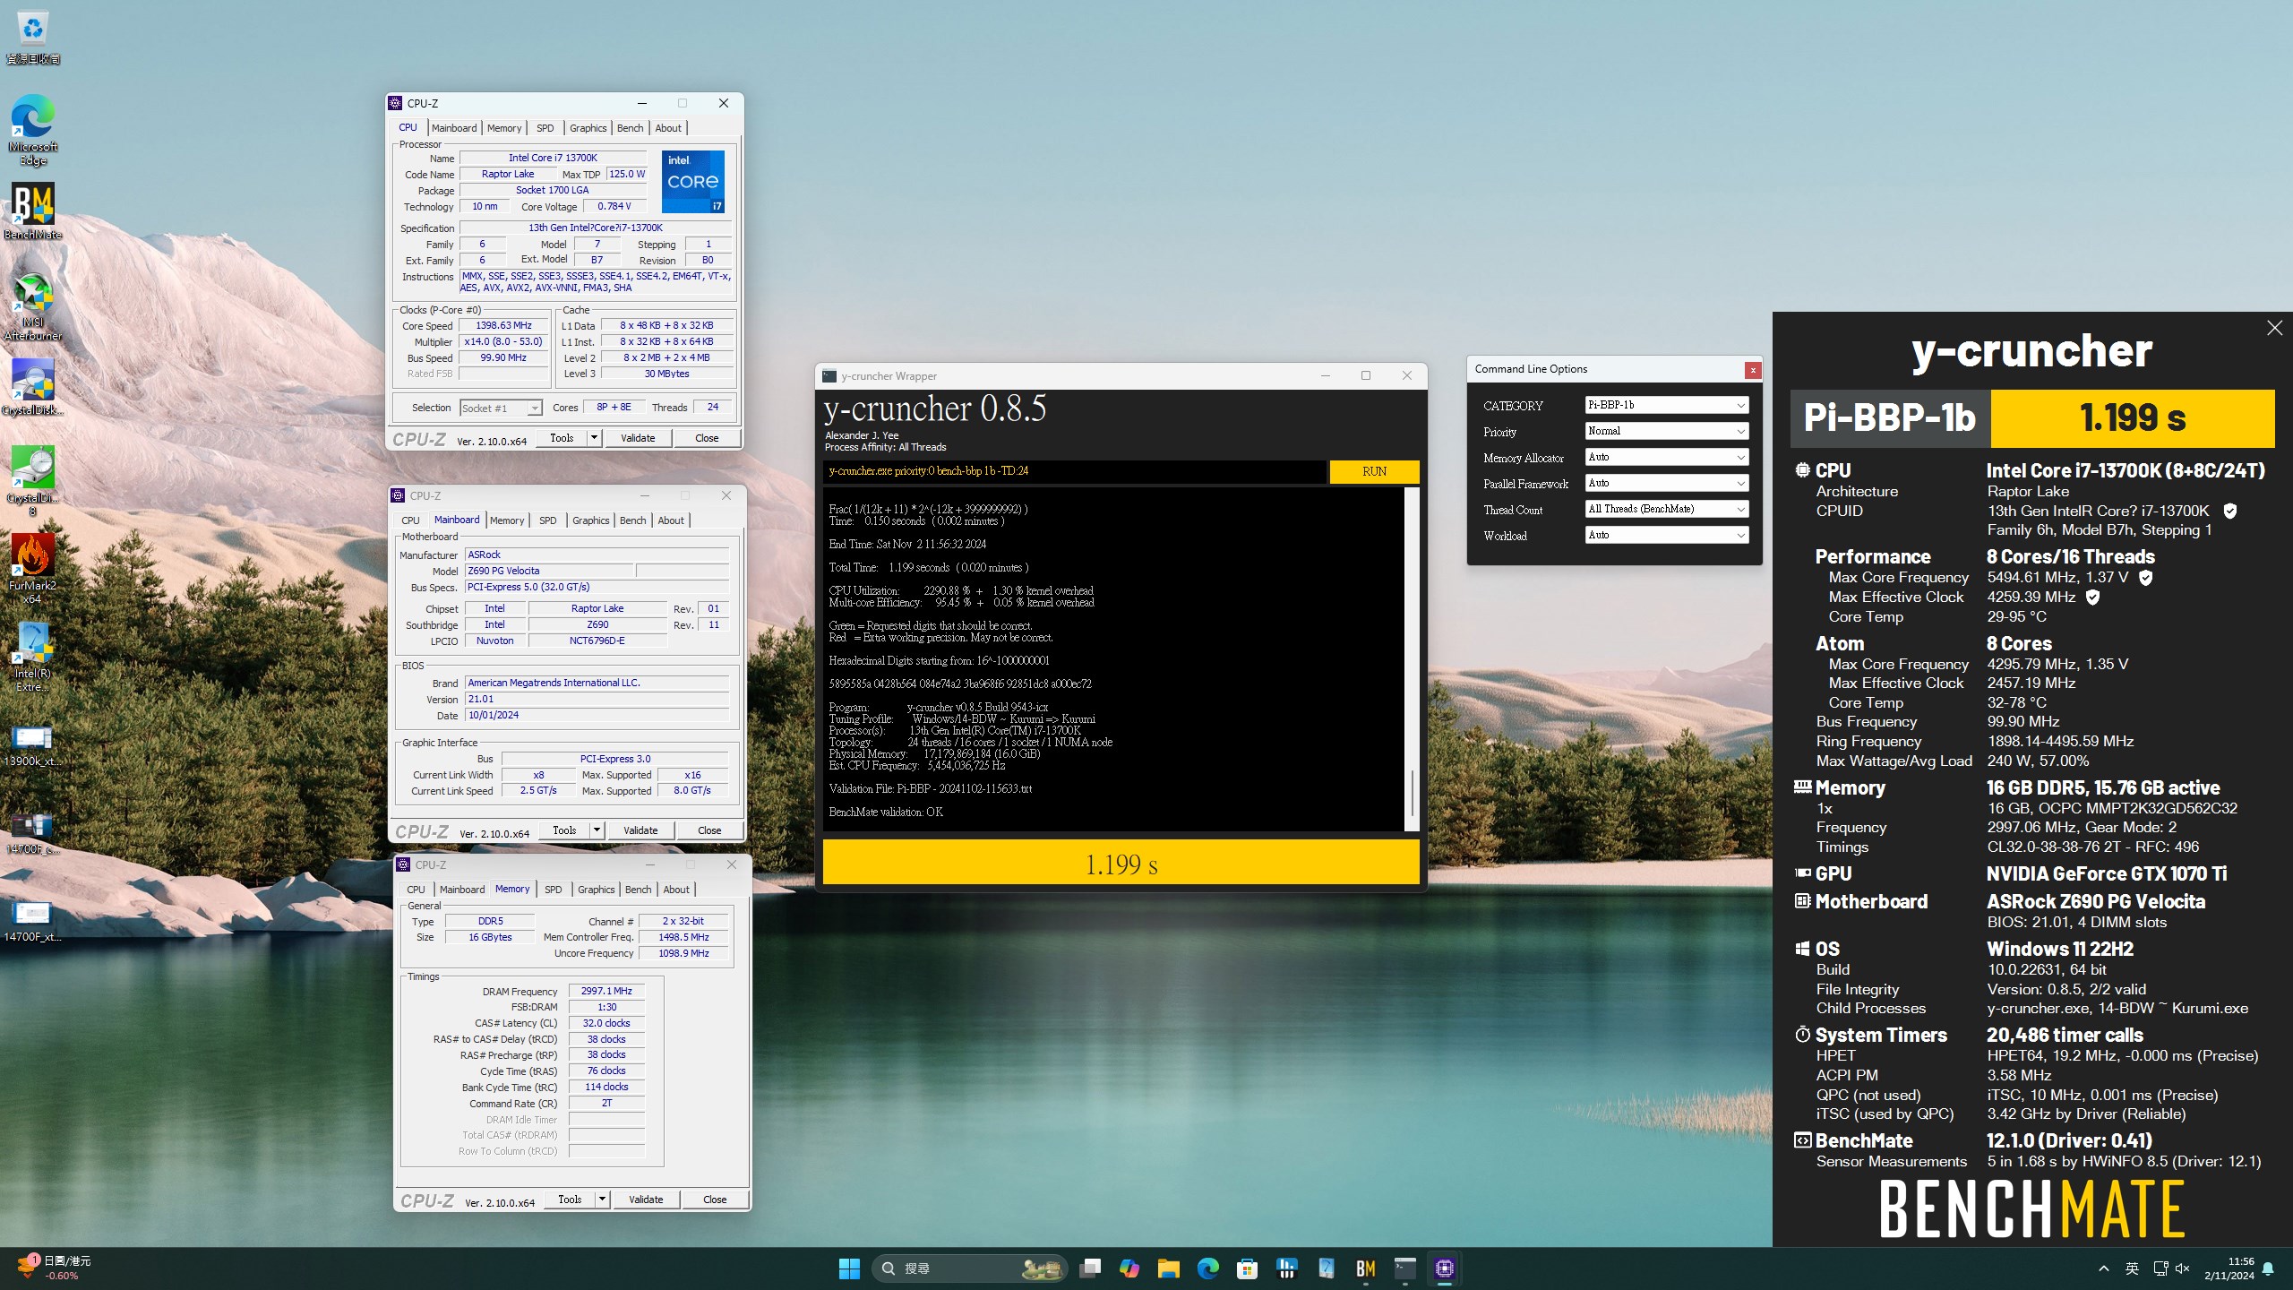Open the Socket #1 selection dropdown
The height and width of the screenshot is (1290, 2293).
point(502,408)
